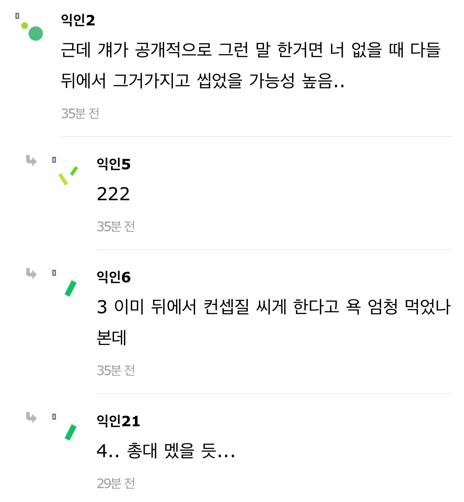Click the small square icon beside 익인6's avatar
Screen dimensions: 464x502
54,273
